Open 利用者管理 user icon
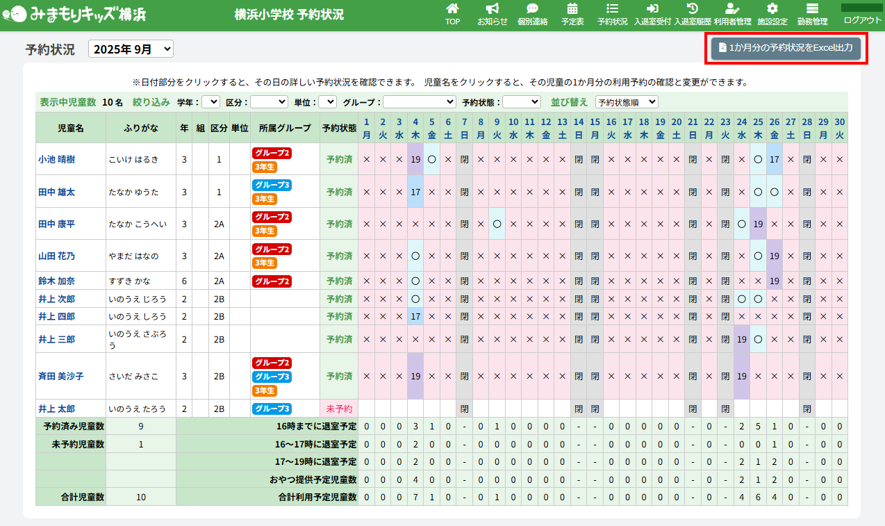Screen dimensions: 885x526 pyautogui.click(x=732, y=9)
